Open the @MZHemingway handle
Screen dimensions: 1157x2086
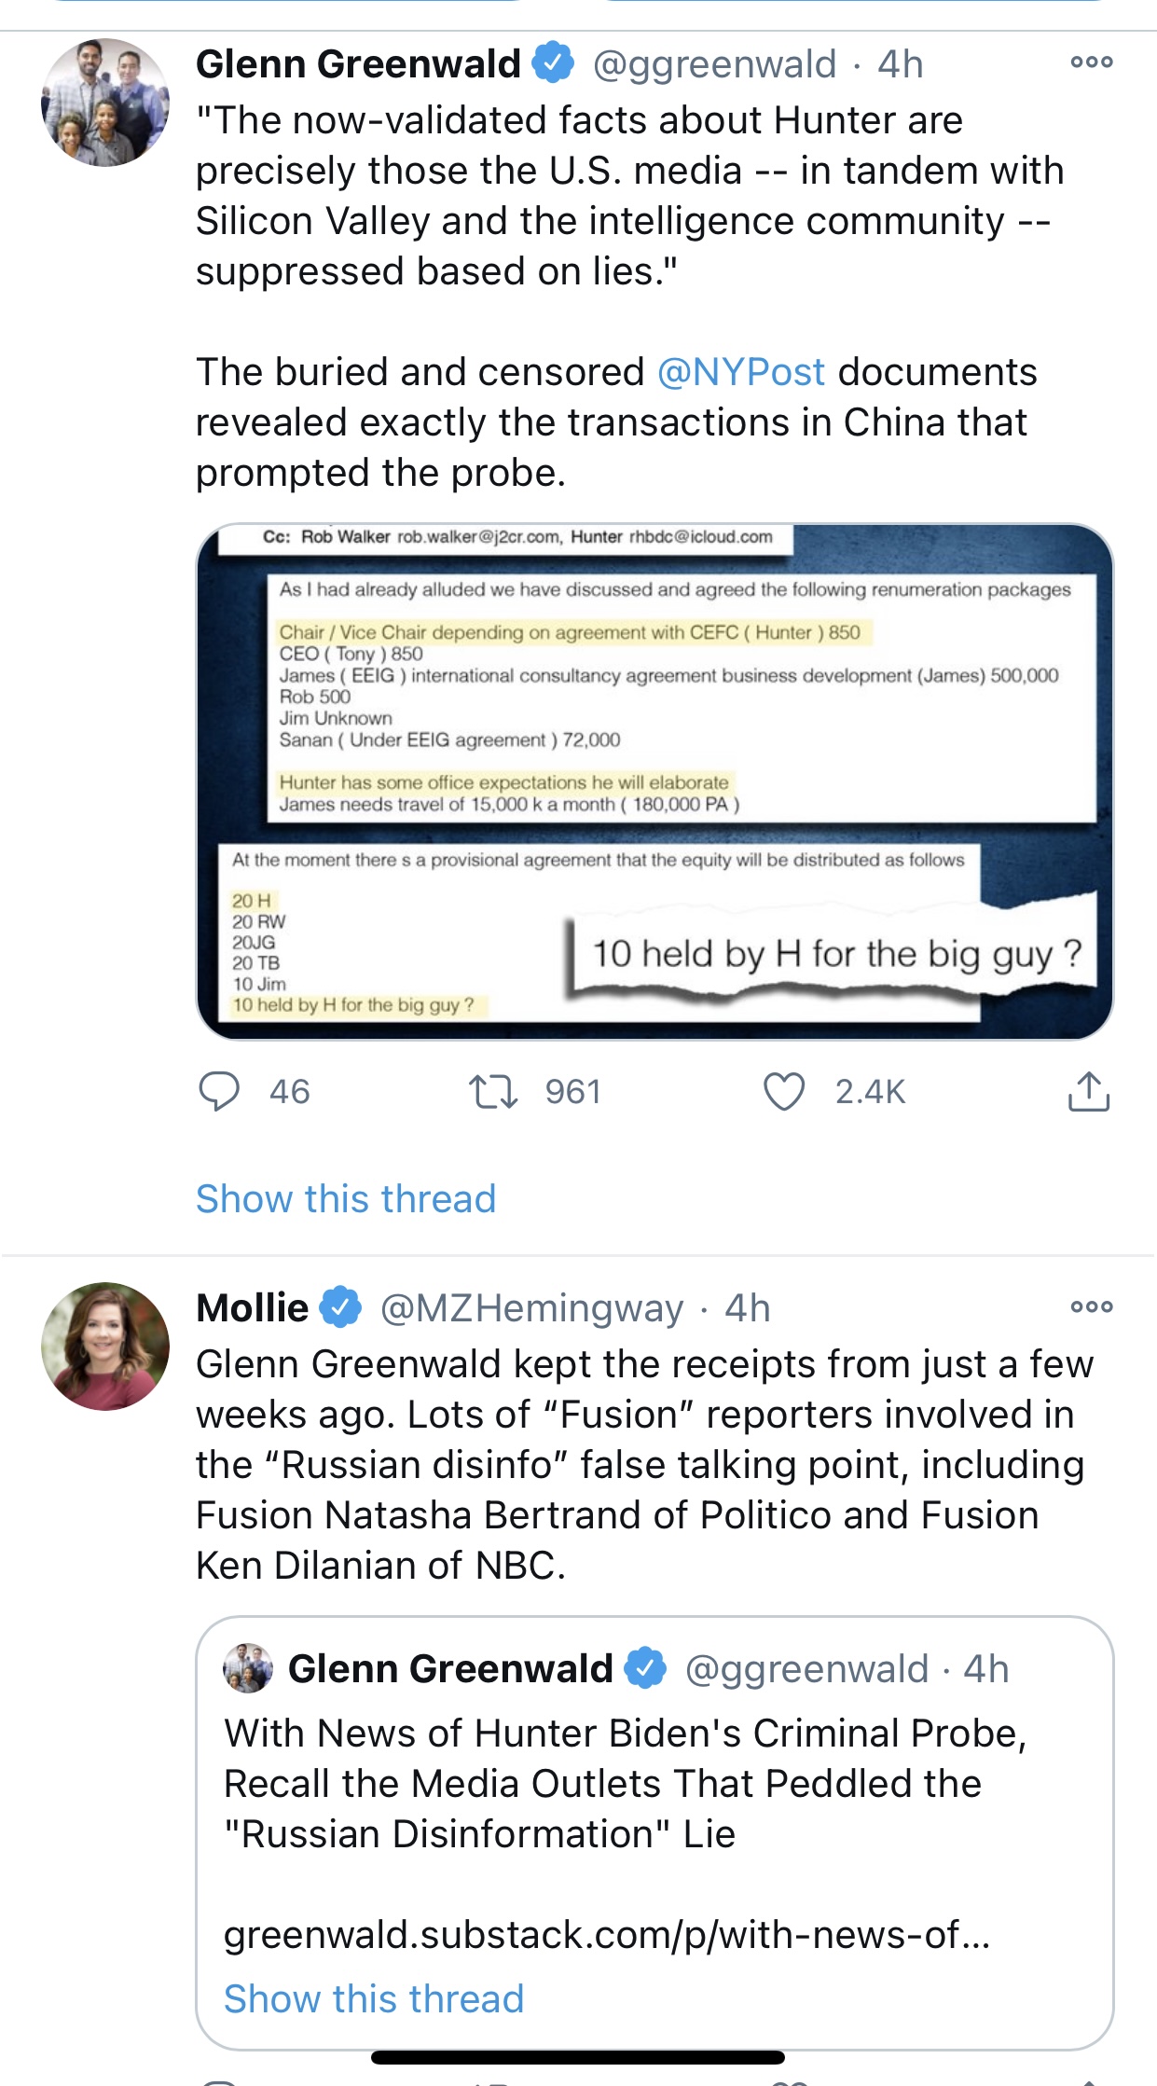[531, 1308]
